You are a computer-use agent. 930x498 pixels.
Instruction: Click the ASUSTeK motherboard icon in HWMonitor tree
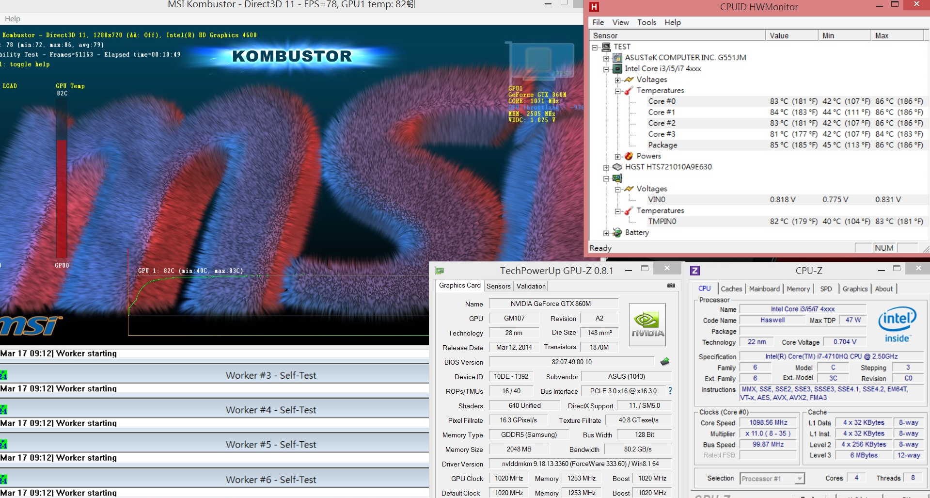point(617,58)
